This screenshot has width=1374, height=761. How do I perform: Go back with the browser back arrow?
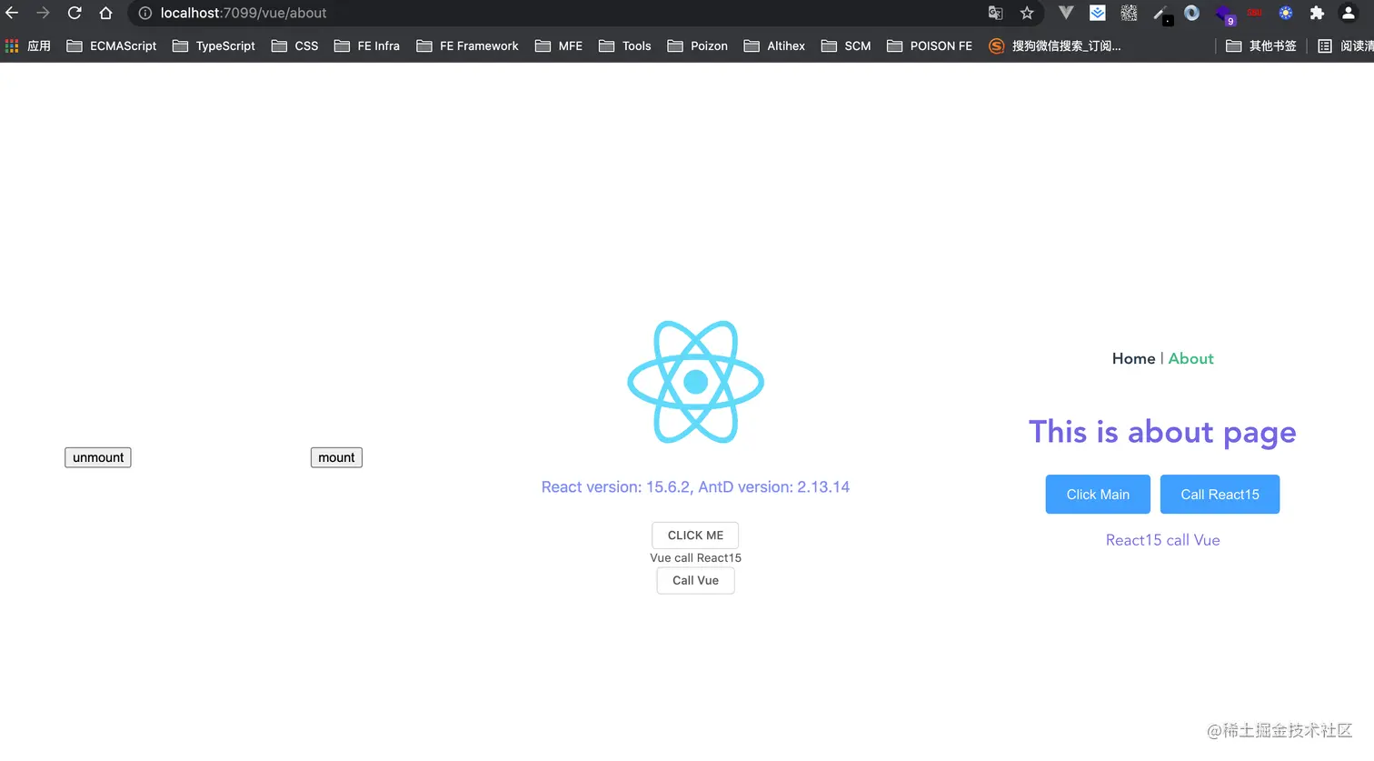(12, 13)
